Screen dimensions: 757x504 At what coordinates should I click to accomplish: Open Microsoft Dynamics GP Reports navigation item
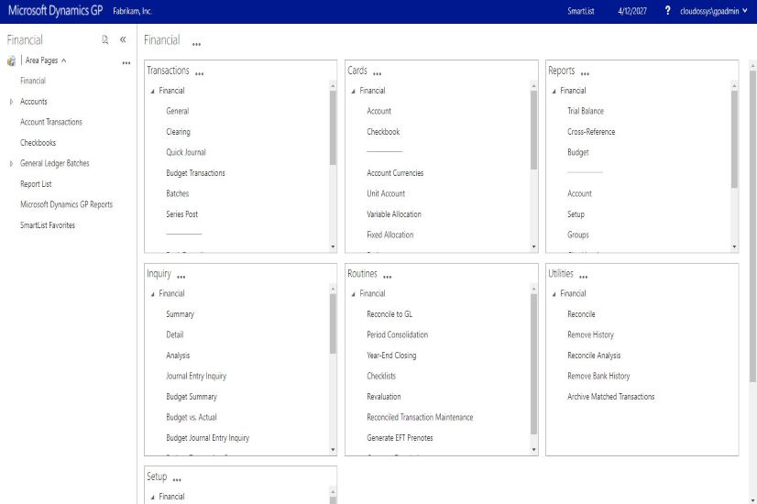click(x=66, y=204)
